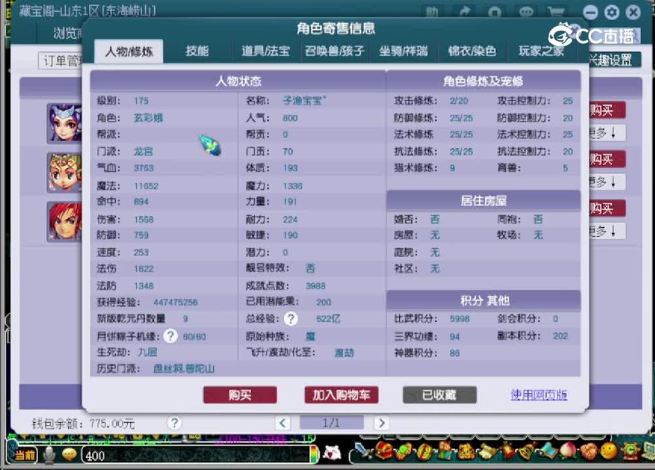Open the shopping cart icon in title bar
The image size is (655, 470).
point(555,11)
